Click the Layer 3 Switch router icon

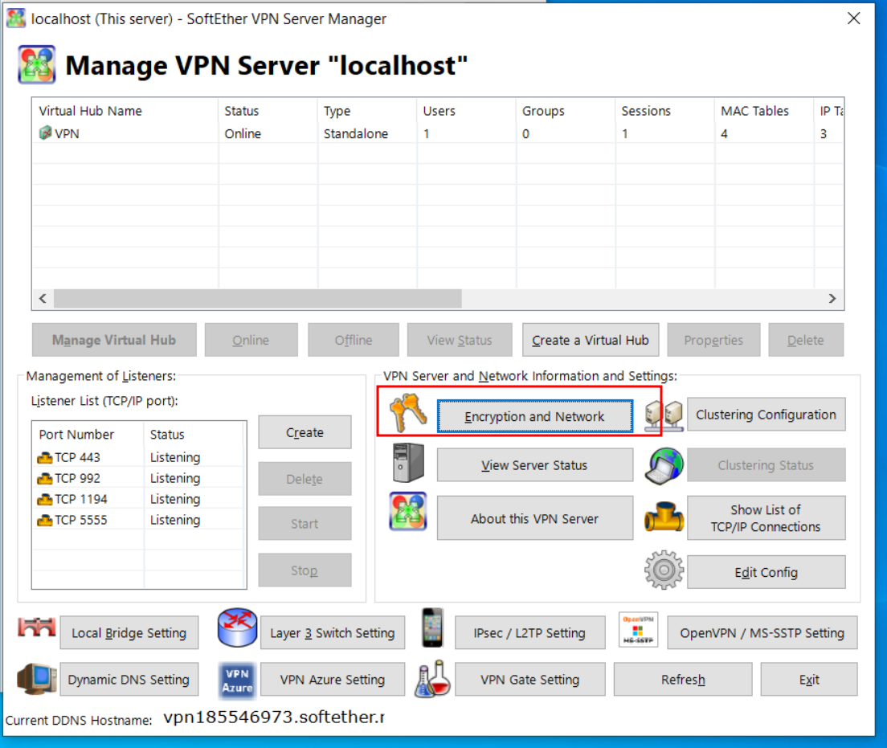(237, 629)
